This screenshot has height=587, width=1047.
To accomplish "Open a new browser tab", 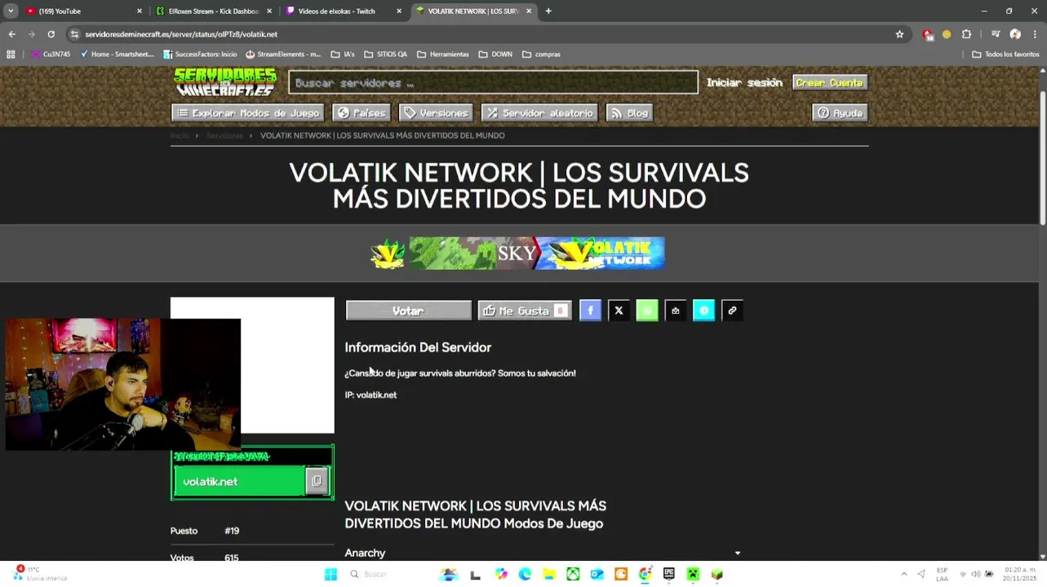I will pos(548,11).
